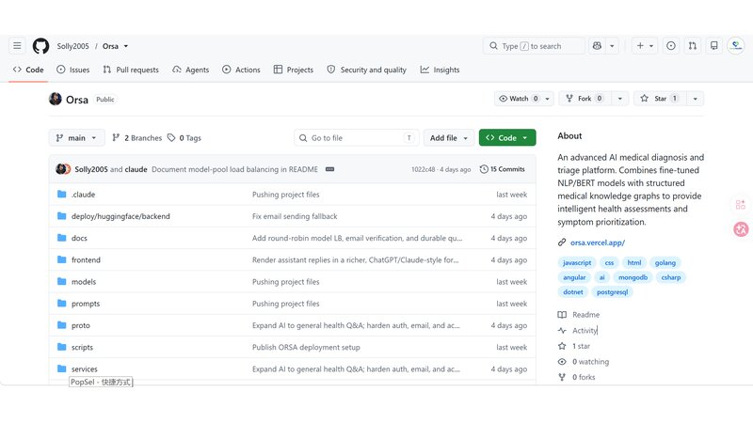Screen dimensions: 753x423
Task: Open the models folder
Action: pos(84,281)
